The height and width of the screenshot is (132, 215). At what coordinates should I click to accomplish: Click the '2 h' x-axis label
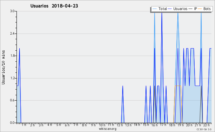pos(33,125)
